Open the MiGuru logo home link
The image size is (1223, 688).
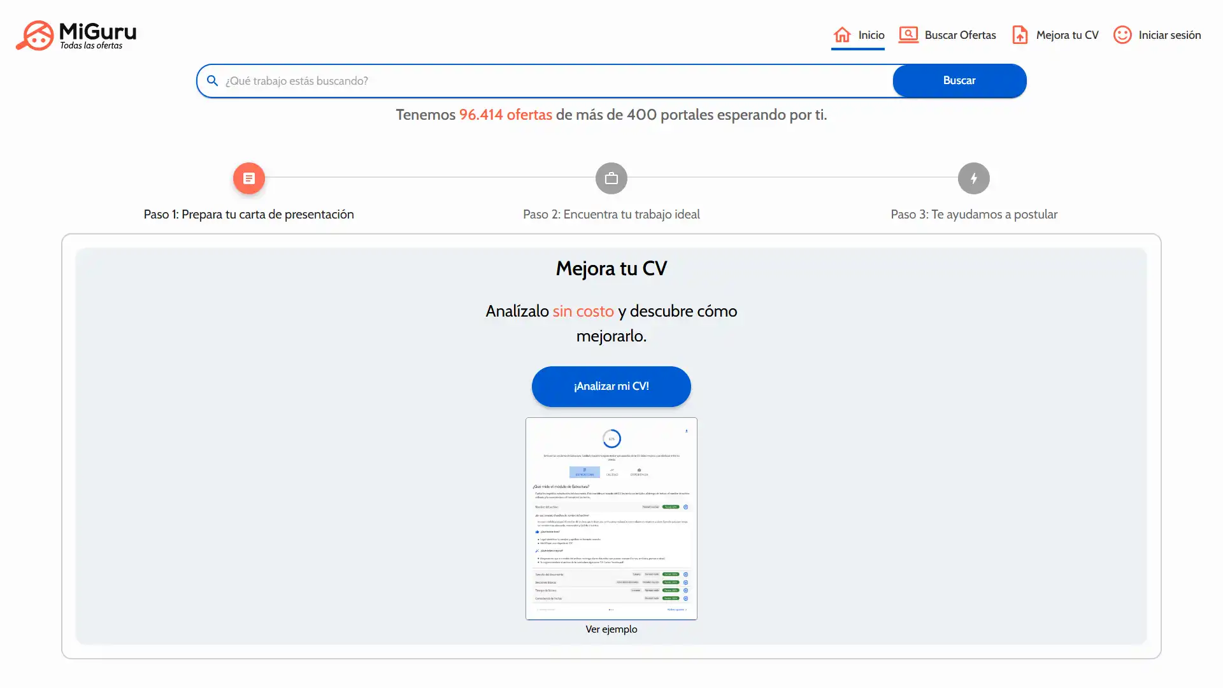[x=76, y=35]
